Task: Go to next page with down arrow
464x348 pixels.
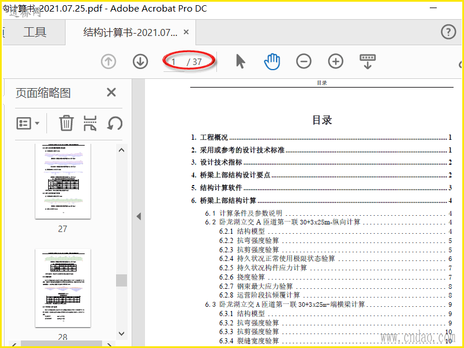Action: click(140, 61)
